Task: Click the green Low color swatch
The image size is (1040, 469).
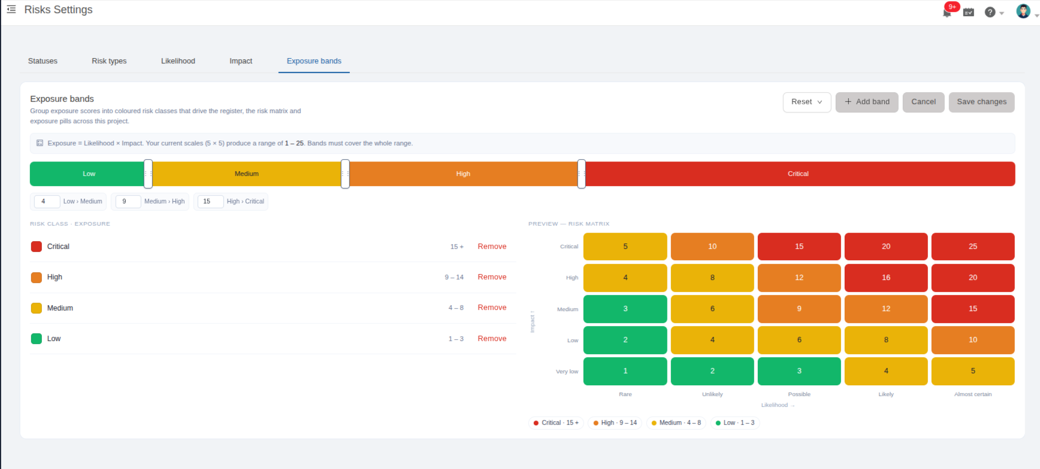Action: (37, 339)
